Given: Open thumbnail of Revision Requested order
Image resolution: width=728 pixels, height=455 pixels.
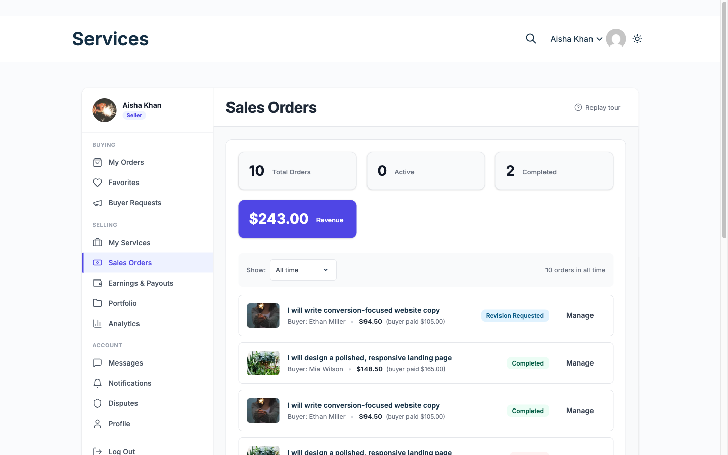Looking at the screenshot, I should coord(263,315).
